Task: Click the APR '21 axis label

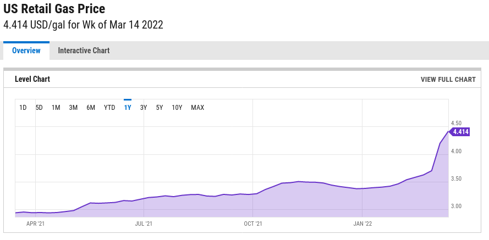Action: tap(36, 224)
